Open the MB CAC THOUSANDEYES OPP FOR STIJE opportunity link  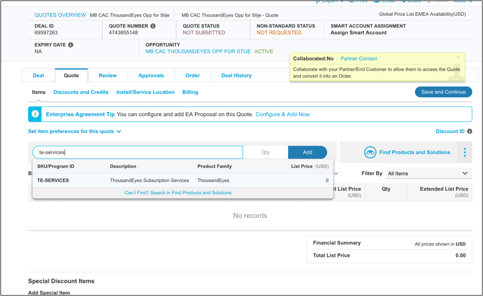pyautogui.click(x=198, y=52)
